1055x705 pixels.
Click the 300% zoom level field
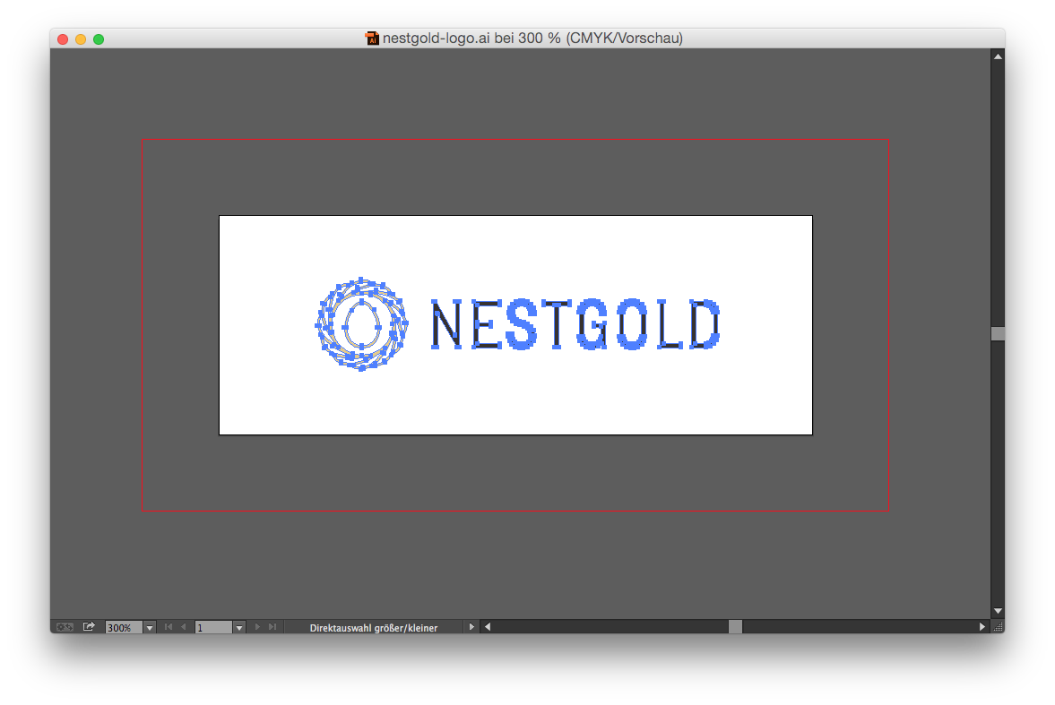pyautogui.click(x=124, y=628)
